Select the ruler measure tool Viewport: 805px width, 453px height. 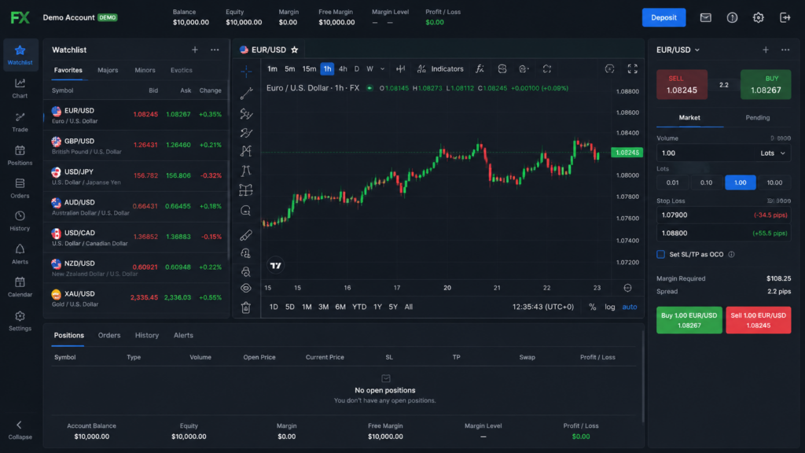[246, 235]
